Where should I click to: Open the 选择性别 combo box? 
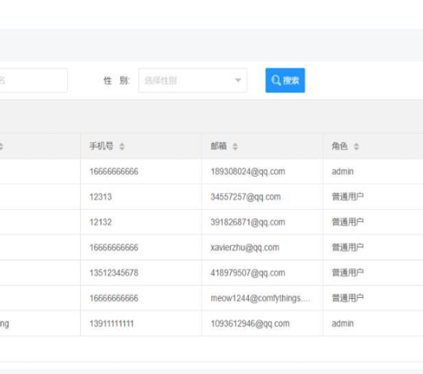pos(187,80)
